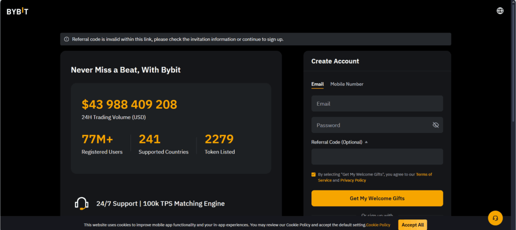Toggle password visibility eye icon
Viewport: 516px width, 230px height.
pos(436,125)
